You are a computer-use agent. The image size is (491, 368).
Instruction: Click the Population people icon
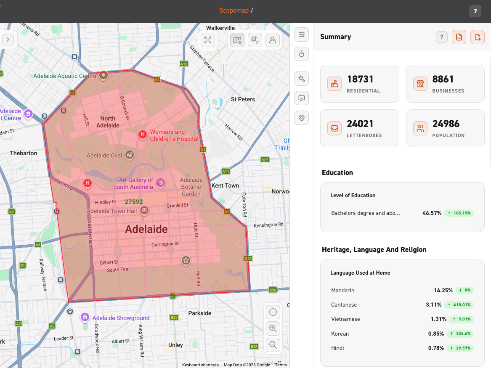420,128
